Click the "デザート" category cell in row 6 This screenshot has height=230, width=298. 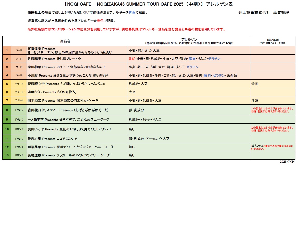coord(19,92)
